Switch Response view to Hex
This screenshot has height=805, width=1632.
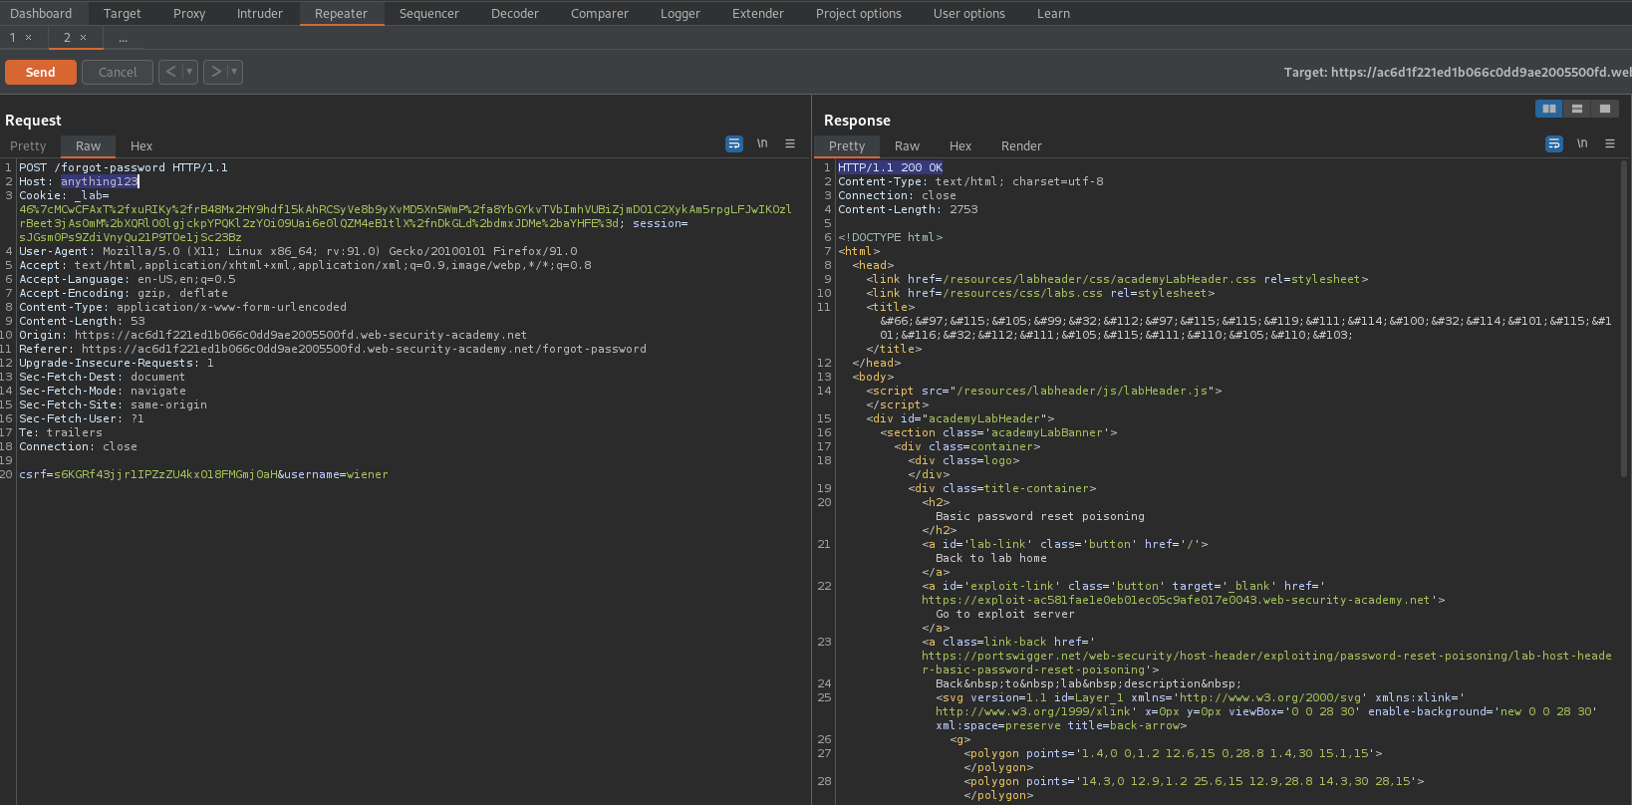960,145
